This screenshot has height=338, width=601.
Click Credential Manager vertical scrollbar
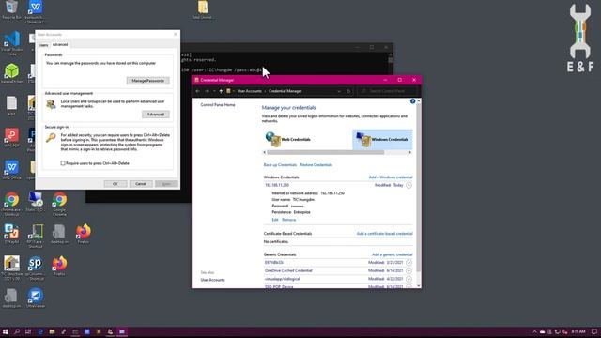(x=418, y=188)
